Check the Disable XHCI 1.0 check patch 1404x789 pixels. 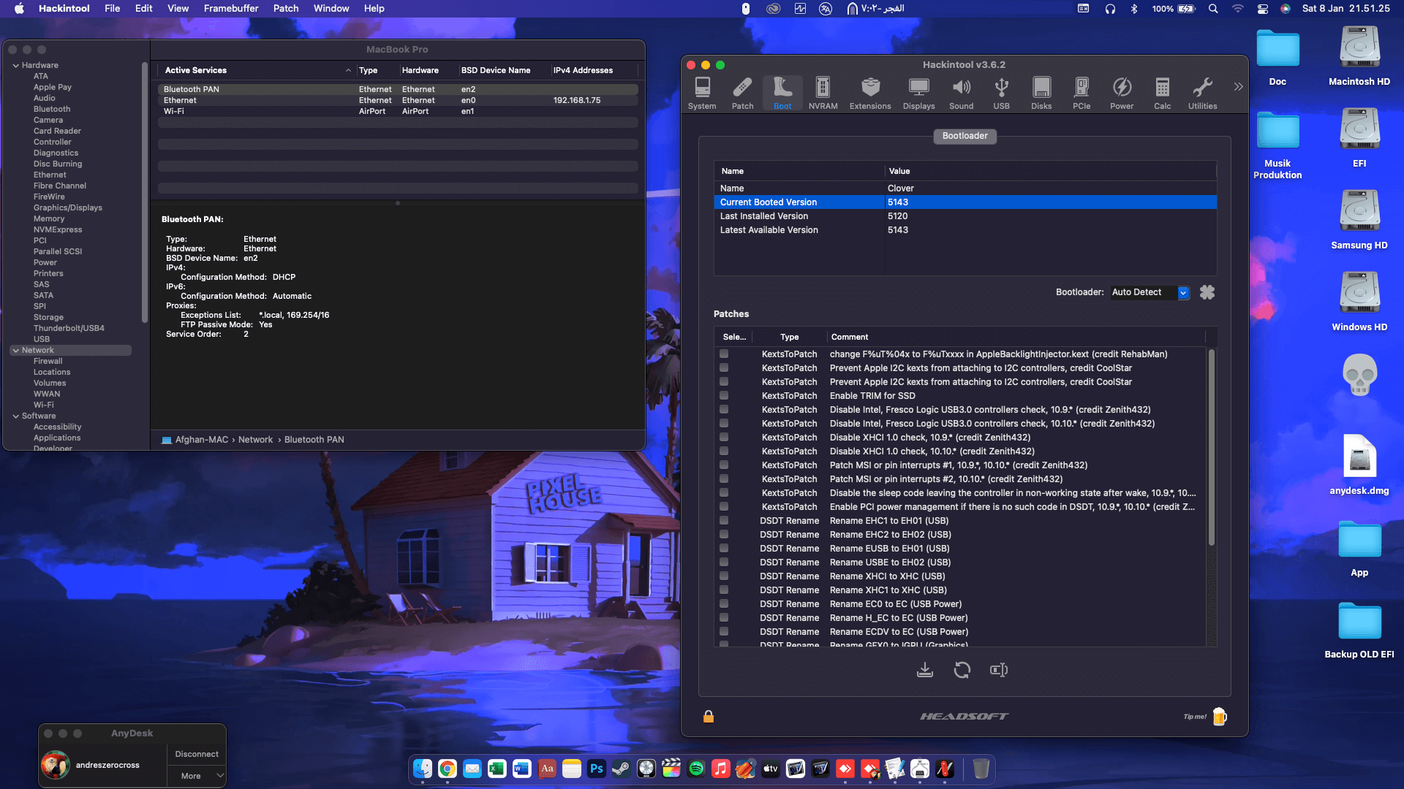click(x=724, y=437)
